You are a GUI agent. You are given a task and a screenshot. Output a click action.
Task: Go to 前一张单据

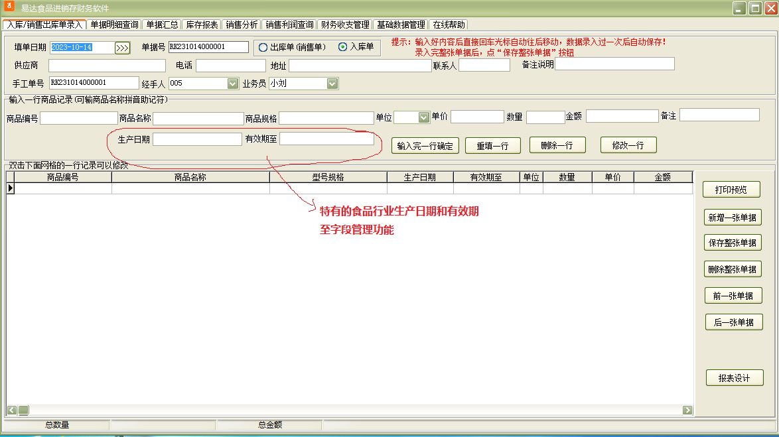click(x=733, y=296)
